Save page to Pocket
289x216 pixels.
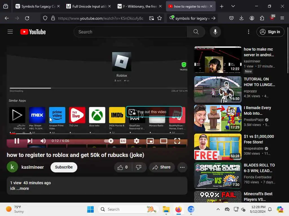(231, 18)
